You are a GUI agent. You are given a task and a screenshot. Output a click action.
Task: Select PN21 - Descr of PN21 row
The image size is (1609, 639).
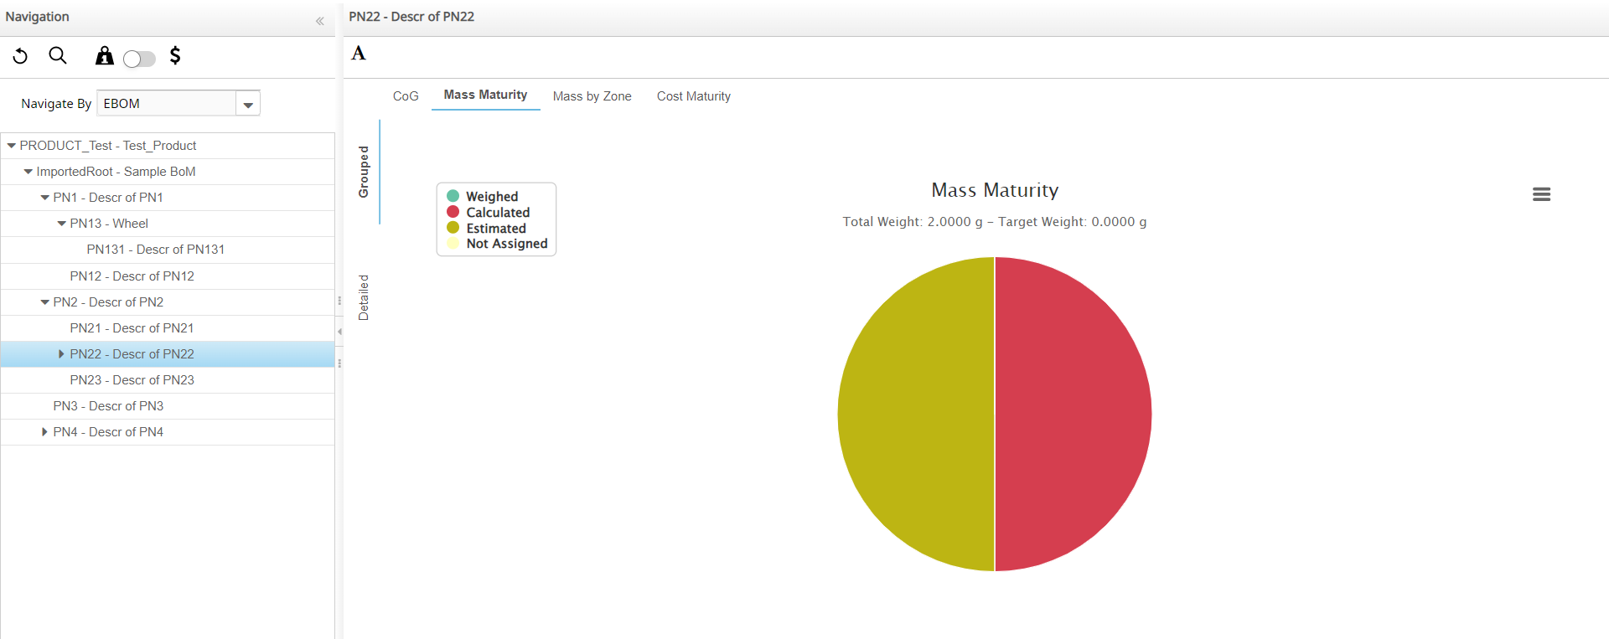168,328
